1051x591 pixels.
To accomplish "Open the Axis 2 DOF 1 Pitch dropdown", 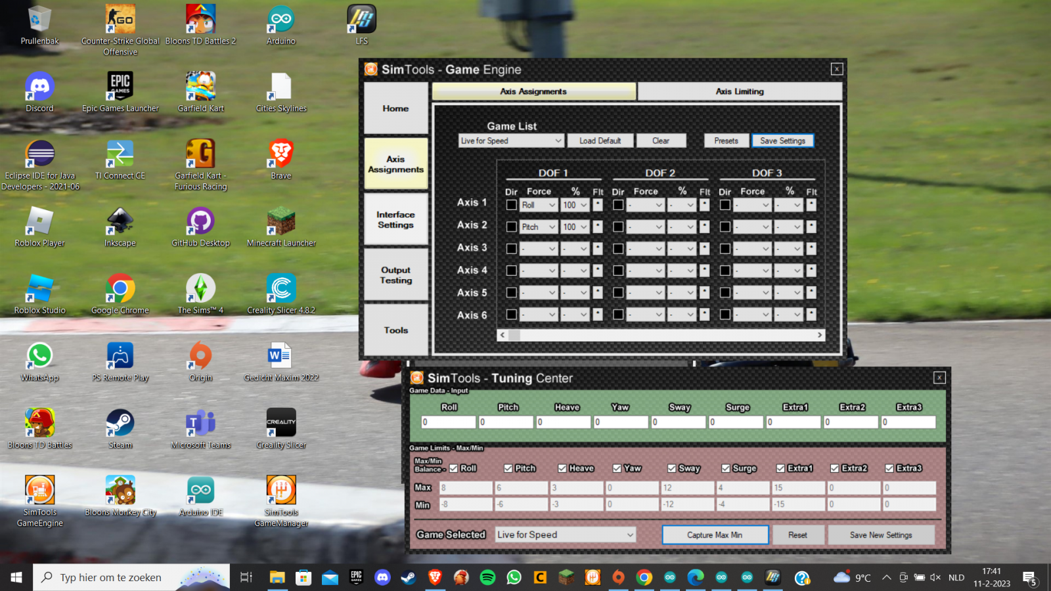I will point(539,227).
